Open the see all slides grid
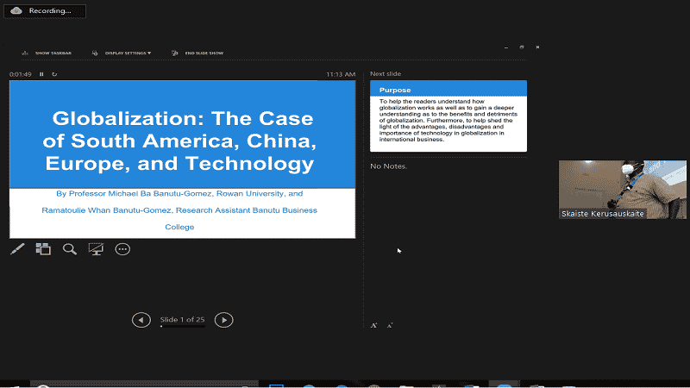 tap(43, 249)
